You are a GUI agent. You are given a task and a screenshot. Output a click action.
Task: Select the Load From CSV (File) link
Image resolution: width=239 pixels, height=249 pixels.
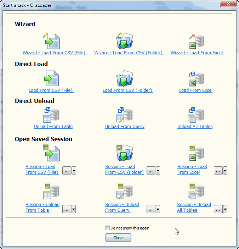[51, 90]
